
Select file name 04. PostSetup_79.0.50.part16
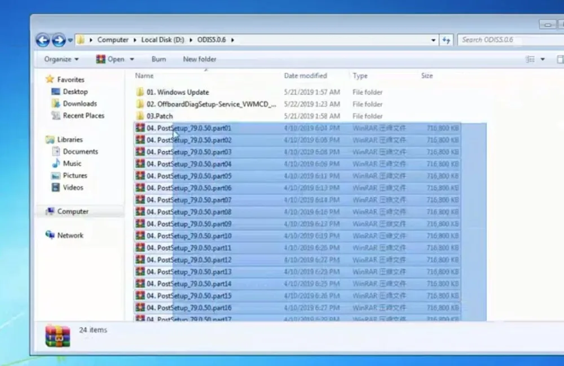point(189,308)
